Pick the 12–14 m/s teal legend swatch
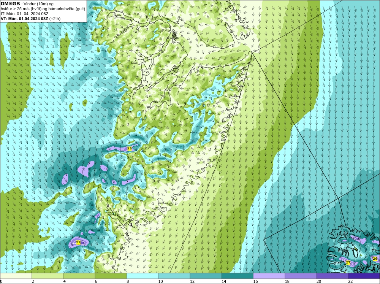Viewport: 380px width, 284px height. [206, 276]
